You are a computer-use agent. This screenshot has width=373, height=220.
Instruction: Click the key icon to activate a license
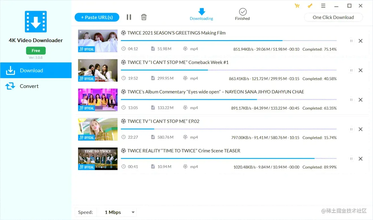310,6
